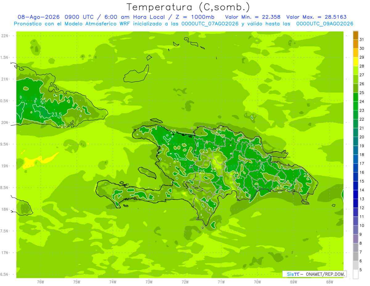Image resolution: width=370 pixels, height=286 pixels.
Task: Click the "22N" latitude axis label
Action: [4, 36]
